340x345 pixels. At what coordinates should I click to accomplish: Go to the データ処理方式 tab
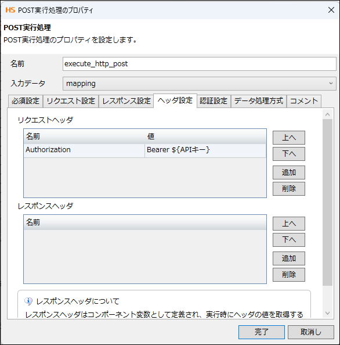pyautogui.click(x=259, y=101)
